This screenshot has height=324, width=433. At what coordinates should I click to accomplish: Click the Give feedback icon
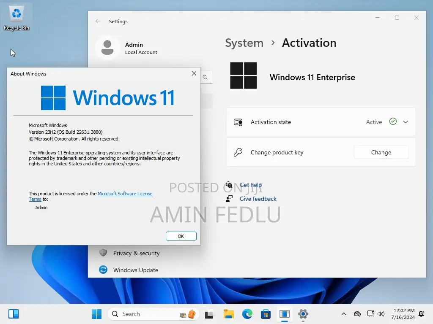[x=229, y=199]
